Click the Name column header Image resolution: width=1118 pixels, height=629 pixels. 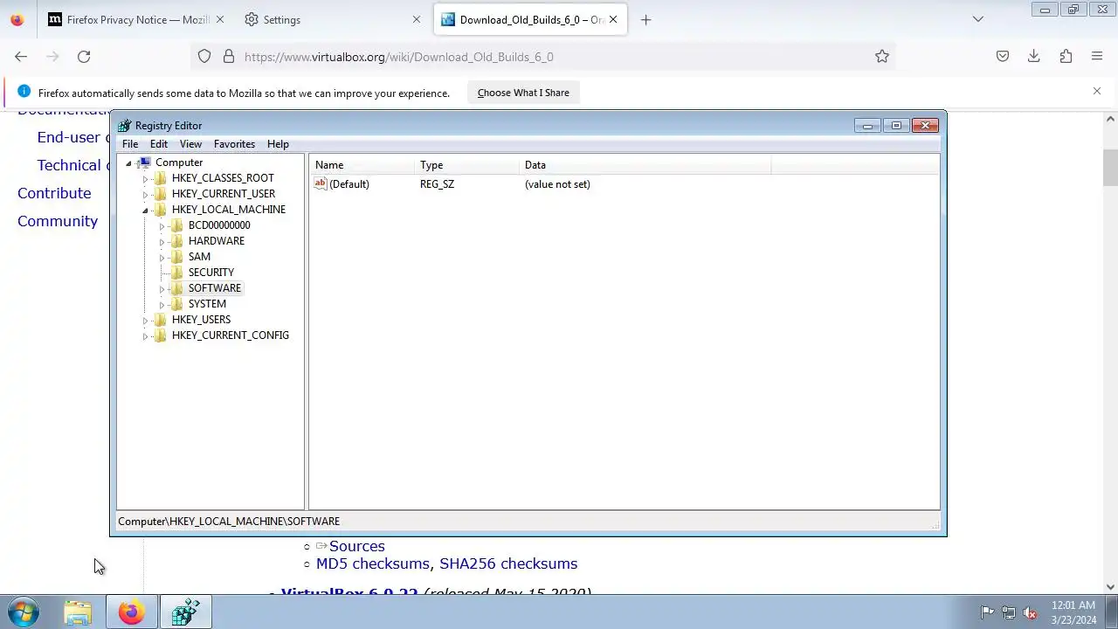362,165
